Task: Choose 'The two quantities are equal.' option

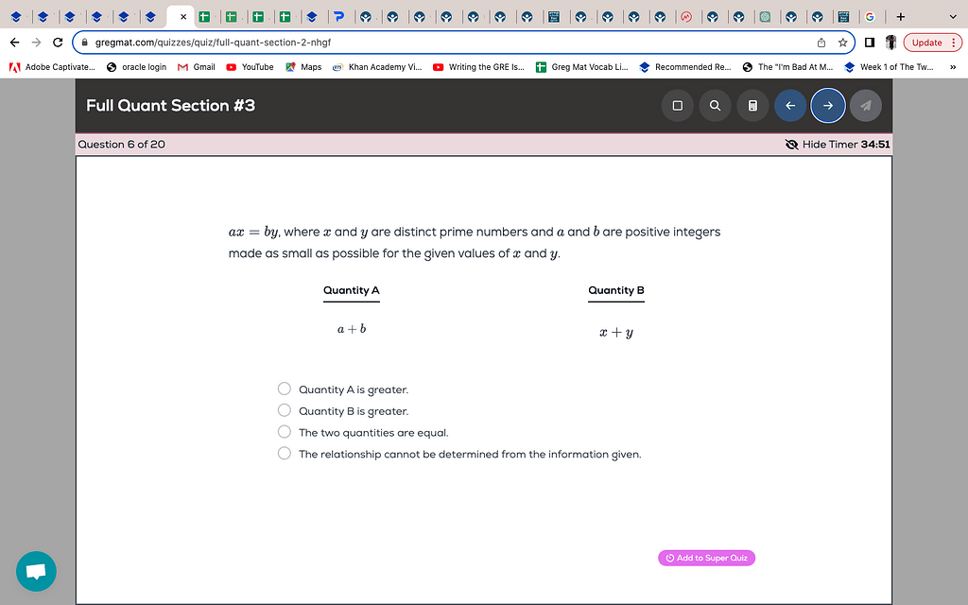Action: coord(284,431)
